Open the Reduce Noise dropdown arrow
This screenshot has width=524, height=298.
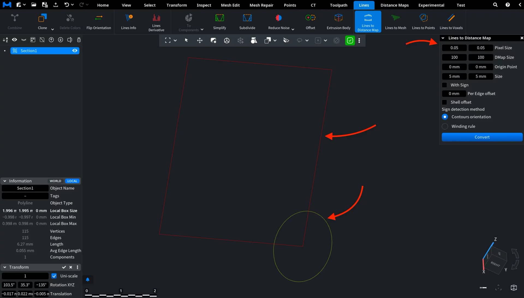(293, 29)
